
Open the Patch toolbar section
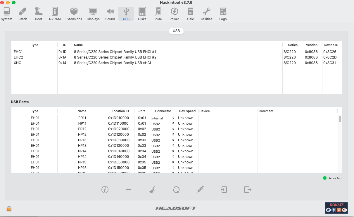(x=23, y=14)
